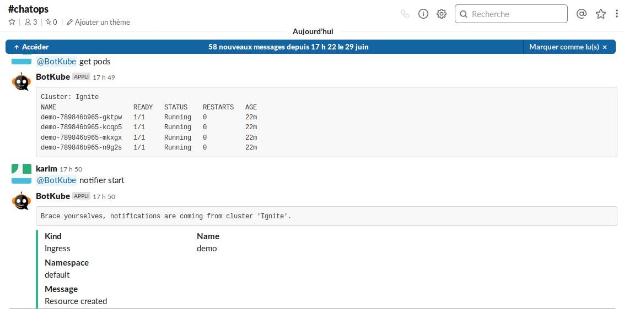Click APPLI badge next to 17 h 49

81,76
